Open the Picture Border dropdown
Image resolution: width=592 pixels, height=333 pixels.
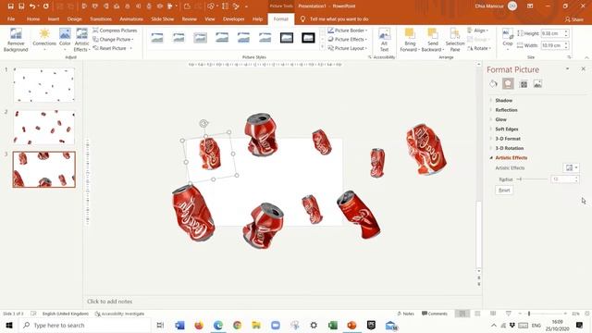[x=348, y=31]
